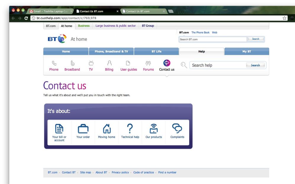
Task: Choose the Billing person icon
Action: click(109, 63)
